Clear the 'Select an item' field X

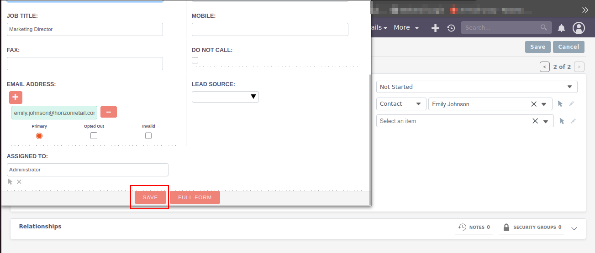click(x=535, y=121)
